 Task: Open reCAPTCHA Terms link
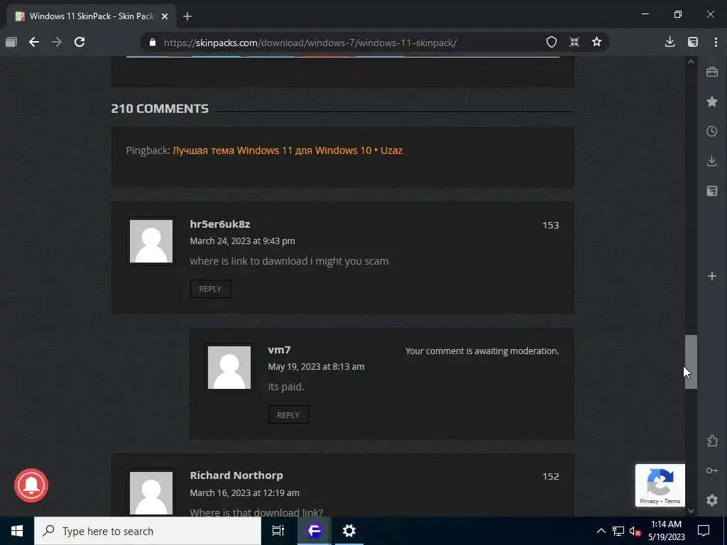tap(672, 501)
